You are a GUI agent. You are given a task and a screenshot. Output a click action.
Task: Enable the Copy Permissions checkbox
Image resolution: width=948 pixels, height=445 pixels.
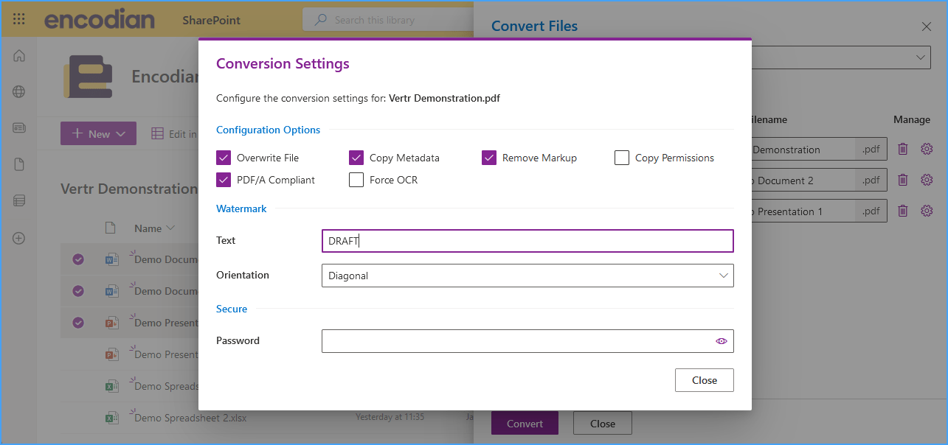622,157
